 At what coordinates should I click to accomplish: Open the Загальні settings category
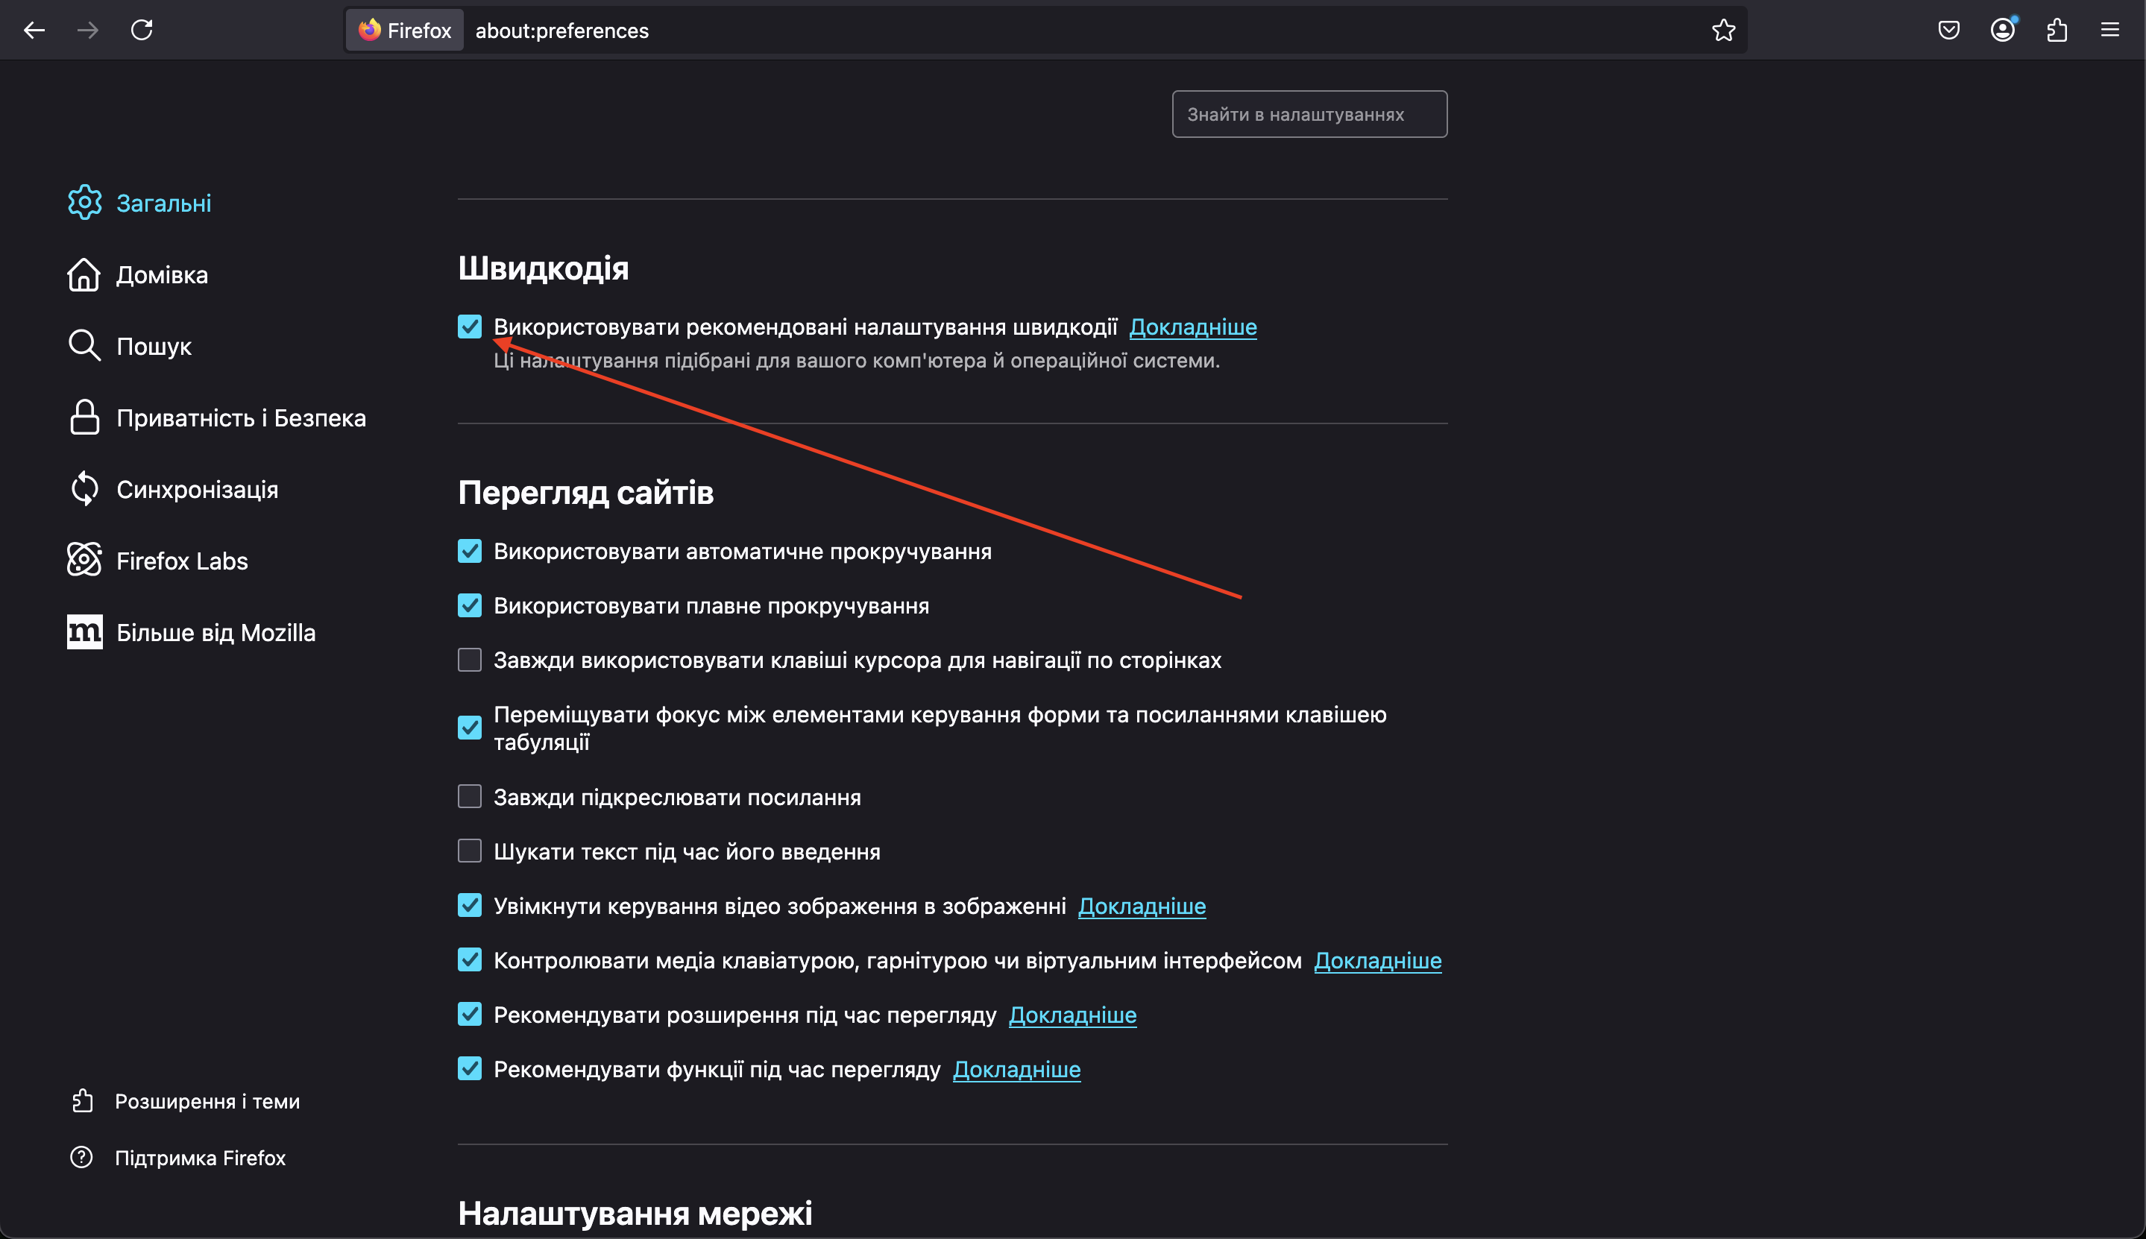[x=163, y=204]
